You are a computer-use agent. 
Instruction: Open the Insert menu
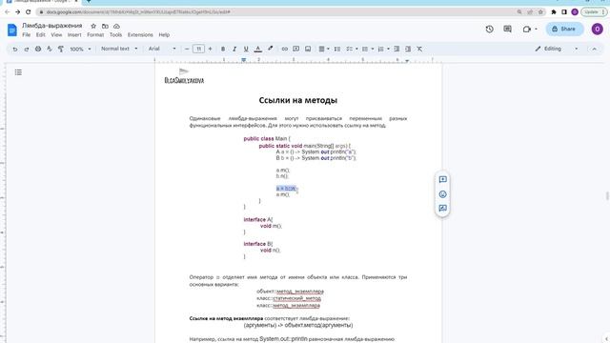tap(74, 34)
